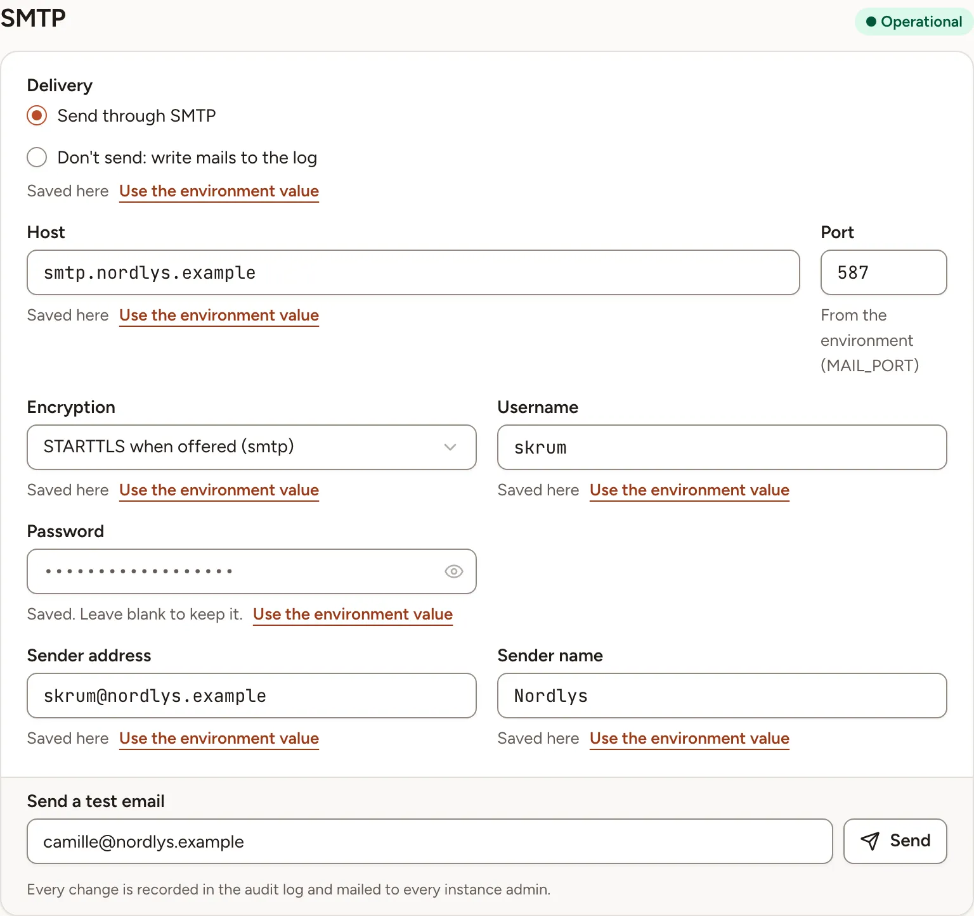Click the Password field label
The height and width of the screenshot is (916, 974).
65,531
